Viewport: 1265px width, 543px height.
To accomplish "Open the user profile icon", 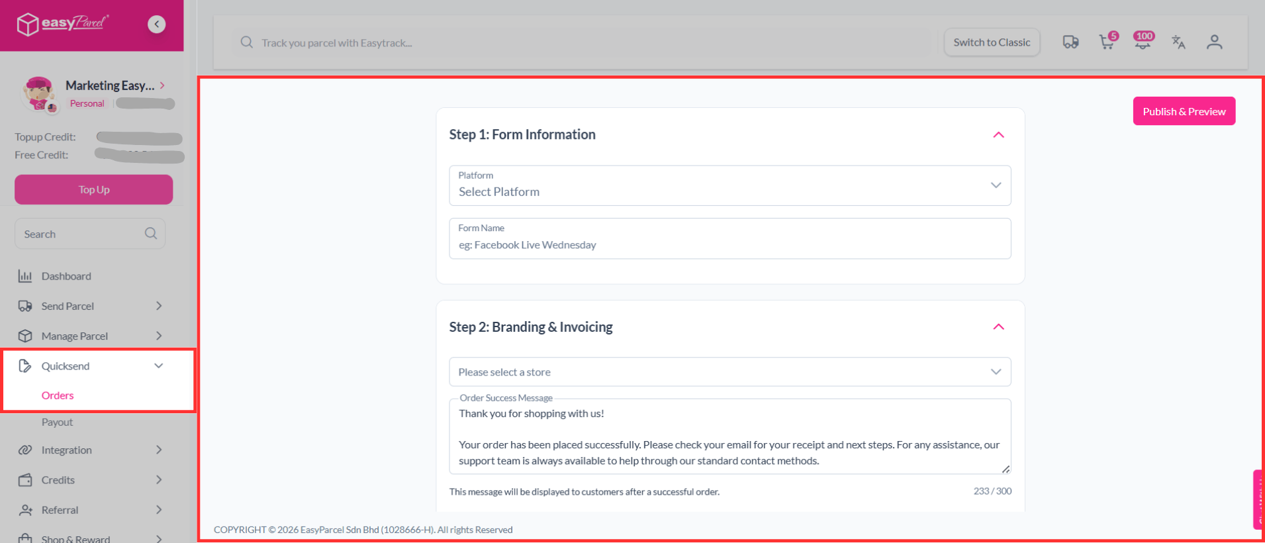I will pyautogui.click(x=1214, y=42).
